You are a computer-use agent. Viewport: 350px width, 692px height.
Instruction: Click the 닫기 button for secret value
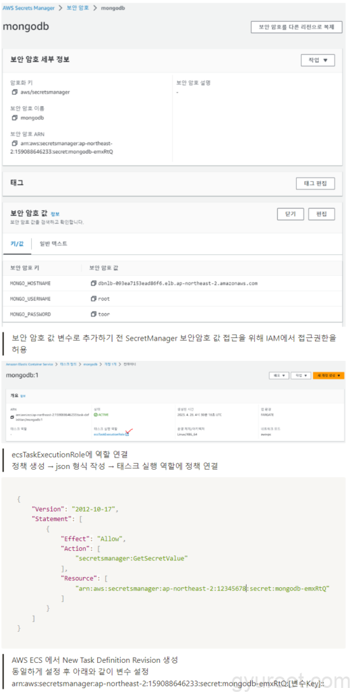pyautogui.click(x=290, y=214)
